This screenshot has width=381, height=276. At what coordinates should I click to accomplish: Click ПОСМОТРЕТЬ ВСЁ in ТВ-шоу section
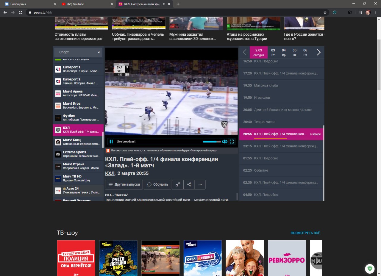[x=305, y=233]
